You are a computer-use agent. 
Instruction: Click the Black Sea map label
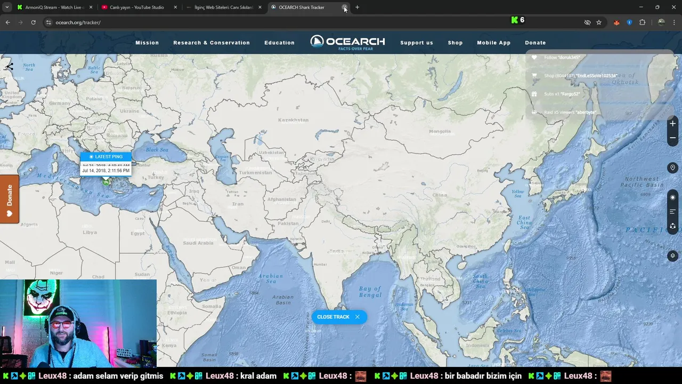pos(157,150)
